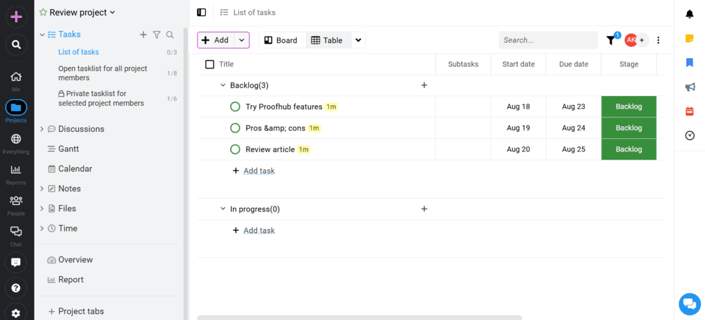Open the yellow sticky notes icon
Viewport: 705px width, 320px height.
tap(689, 39)
